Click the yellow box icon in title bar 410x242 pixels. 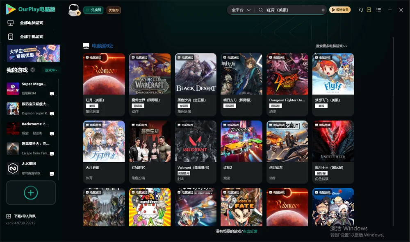[x=369, y=10]
